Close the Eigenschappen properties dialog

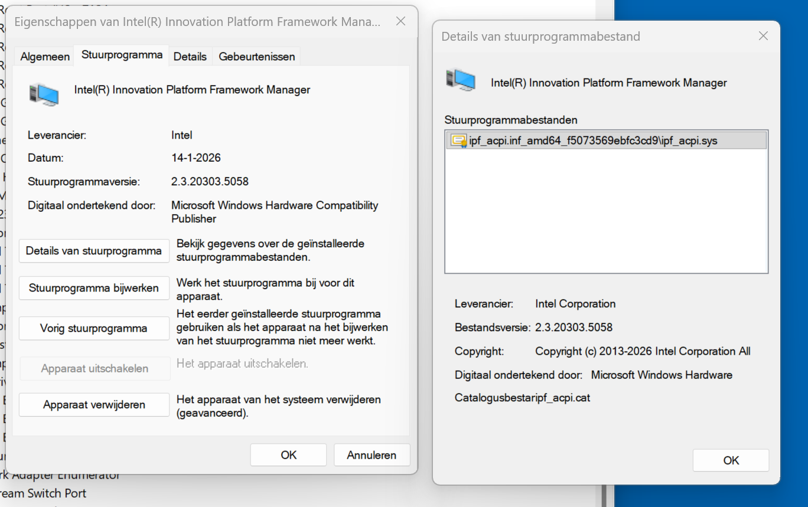pos(400,22)
